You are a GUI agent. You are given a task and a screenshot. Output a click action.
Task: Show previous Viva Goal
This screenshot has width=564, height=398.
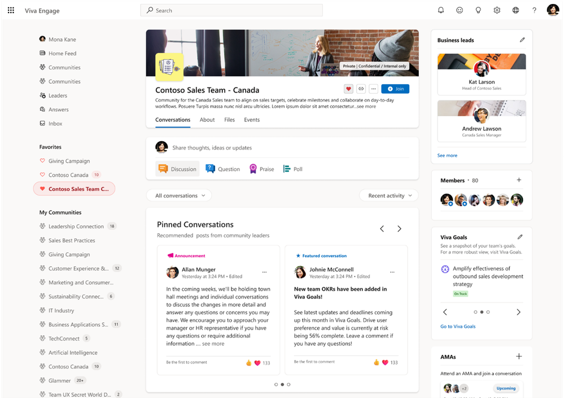coord(445,312)
